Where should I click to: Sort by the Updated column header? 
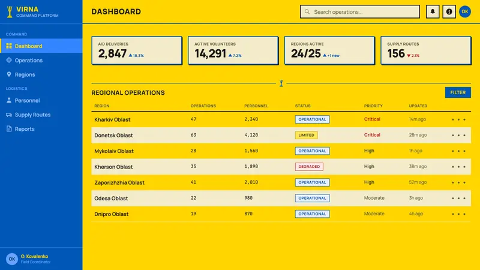click(418, 106)
